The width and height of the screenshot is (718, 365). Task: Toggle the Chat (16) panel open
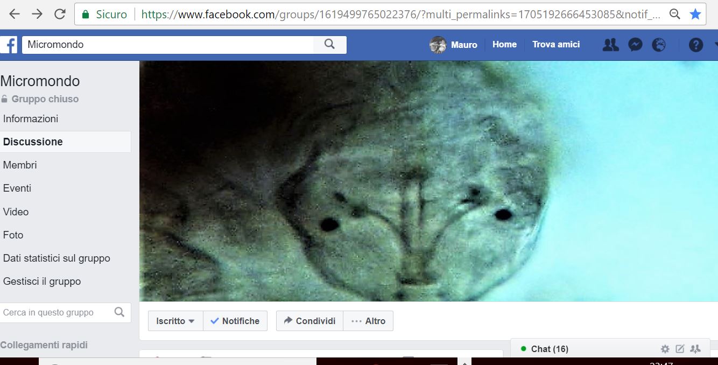tap(549, 349)
